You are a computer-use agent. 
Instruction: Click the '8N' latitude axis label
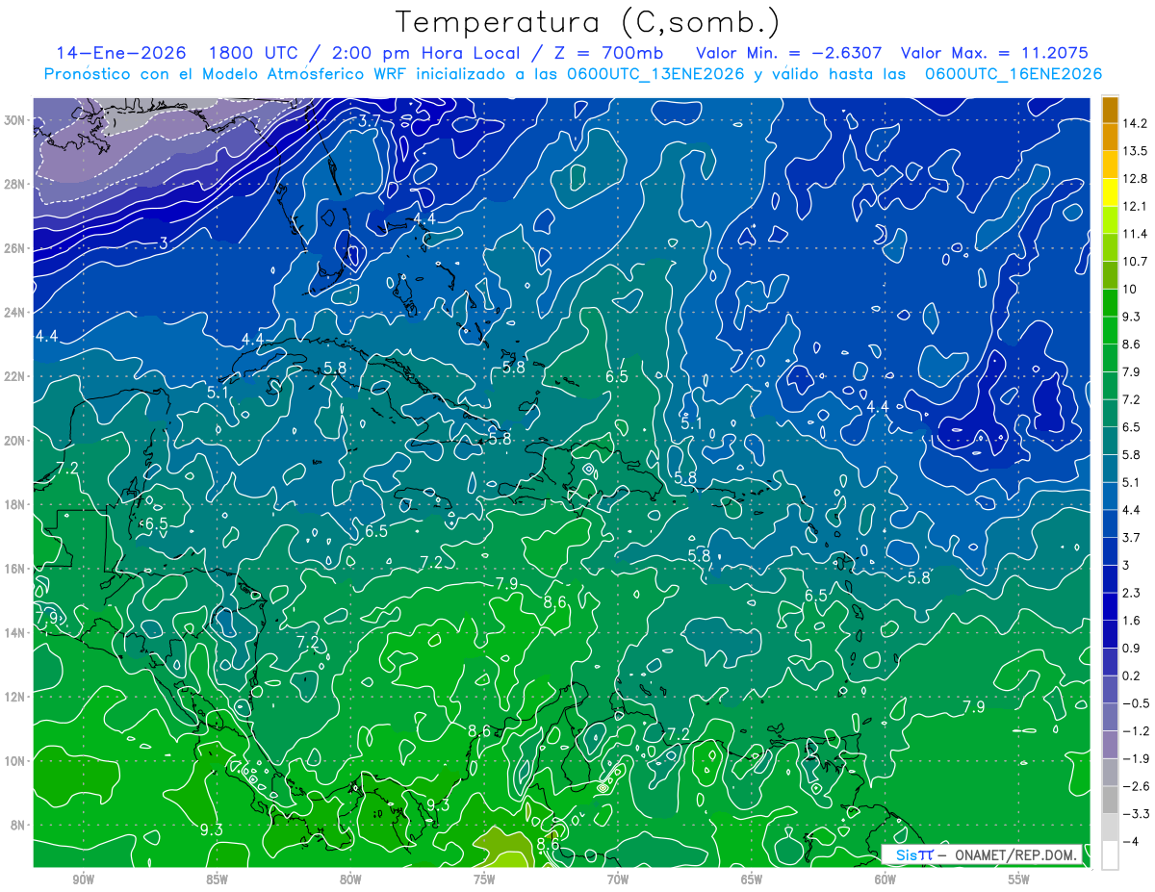point(16,825)
